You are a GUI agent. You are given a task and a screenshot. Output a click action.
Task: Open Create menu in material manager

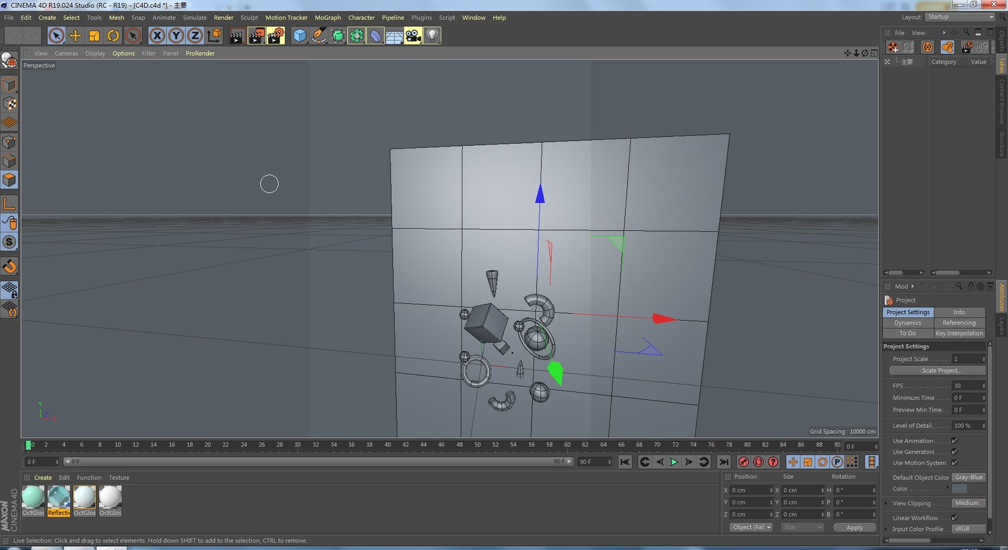[x=43, y=478]
